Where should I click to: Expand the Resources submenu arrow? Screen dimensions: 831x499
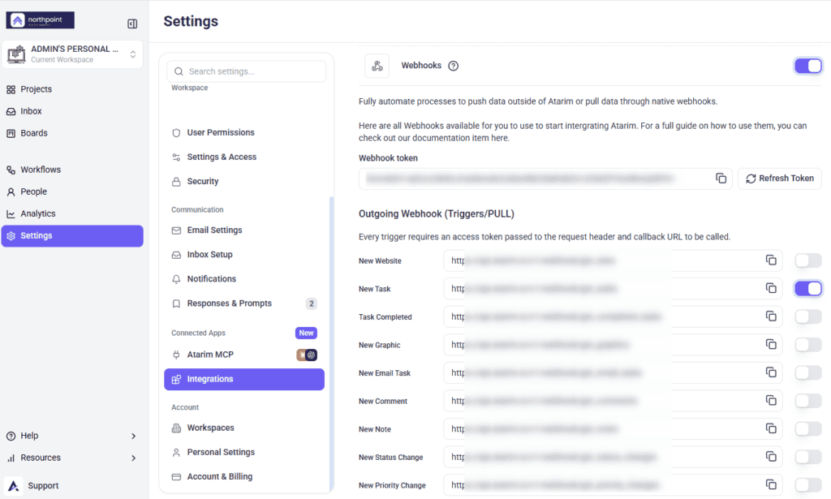[134, 458]
